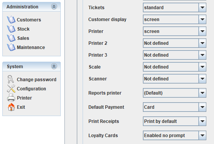Click the Printer icon in System panel
214x144 pixels.
11,98
